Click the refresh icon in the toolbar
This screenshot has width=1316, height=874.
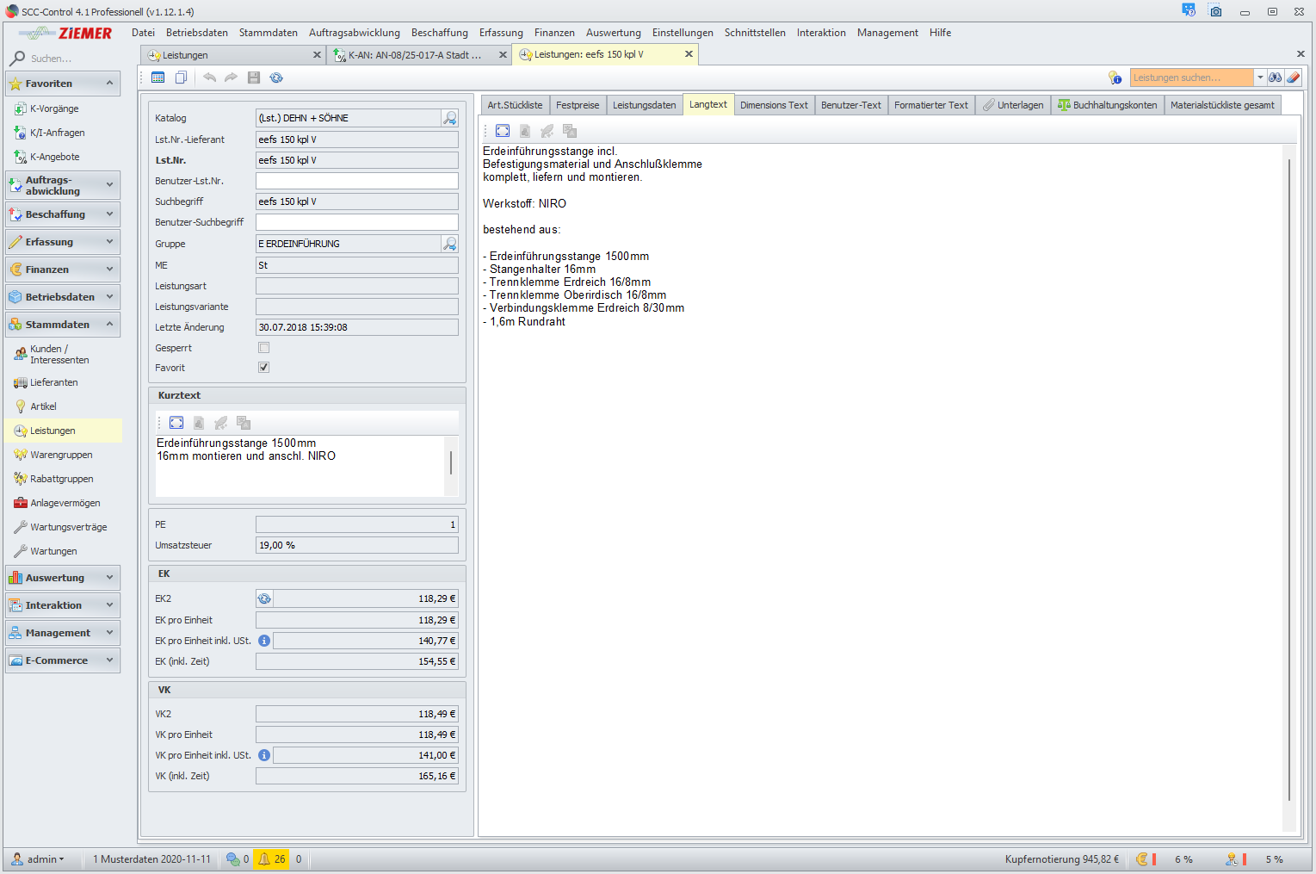(276, 77)
